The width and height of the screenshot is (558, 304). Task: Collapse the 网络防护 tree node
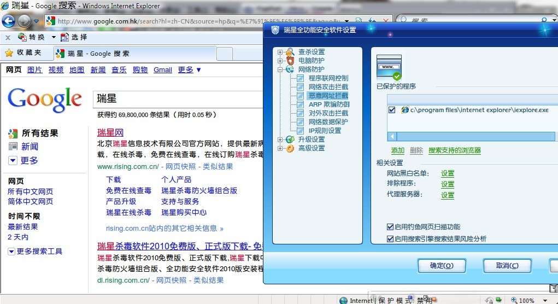[280, 69]
